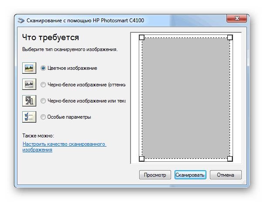Click the bottom-left crop handle in the preview
The height and width of the screenshot is (202, 264).
point(141,158)
